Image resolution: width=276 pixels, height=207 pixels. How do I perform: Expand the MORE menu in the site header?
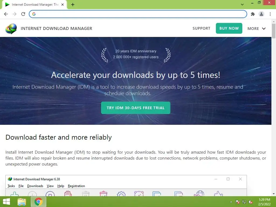(x=257, y=29)
